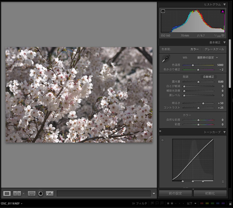Click the 白とび軽減 slider handle
Viewport: 233px width, 208px height.
(x=184, y=87)
